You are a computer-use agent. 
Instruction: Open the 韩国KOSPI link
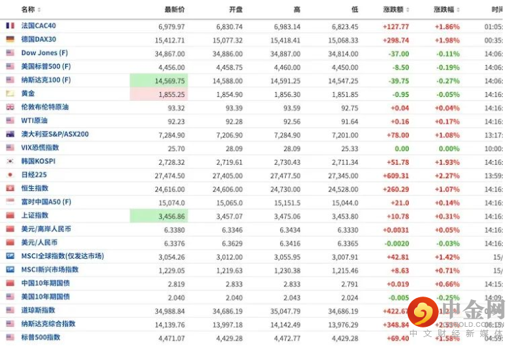[x=38, y=161]
